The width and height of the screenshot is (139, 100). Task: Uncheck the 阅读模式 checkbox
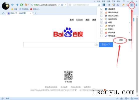click(x=102, y=9)
